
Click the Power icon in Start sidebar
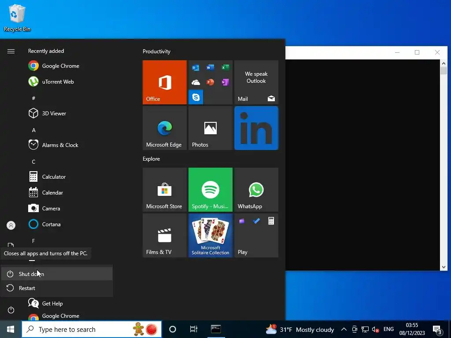(x=11, y=310)
